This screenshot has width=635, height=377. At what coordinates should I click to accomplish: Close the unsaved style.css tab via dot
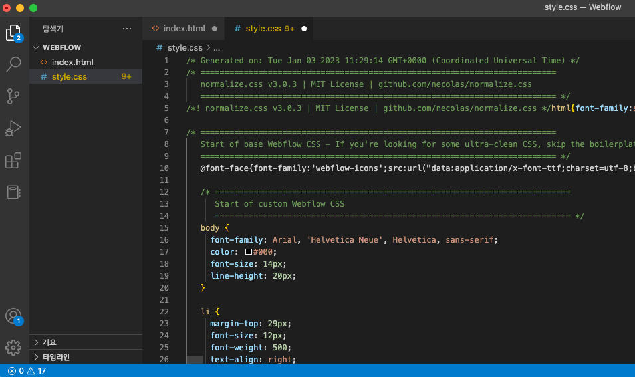pos(304,29)
